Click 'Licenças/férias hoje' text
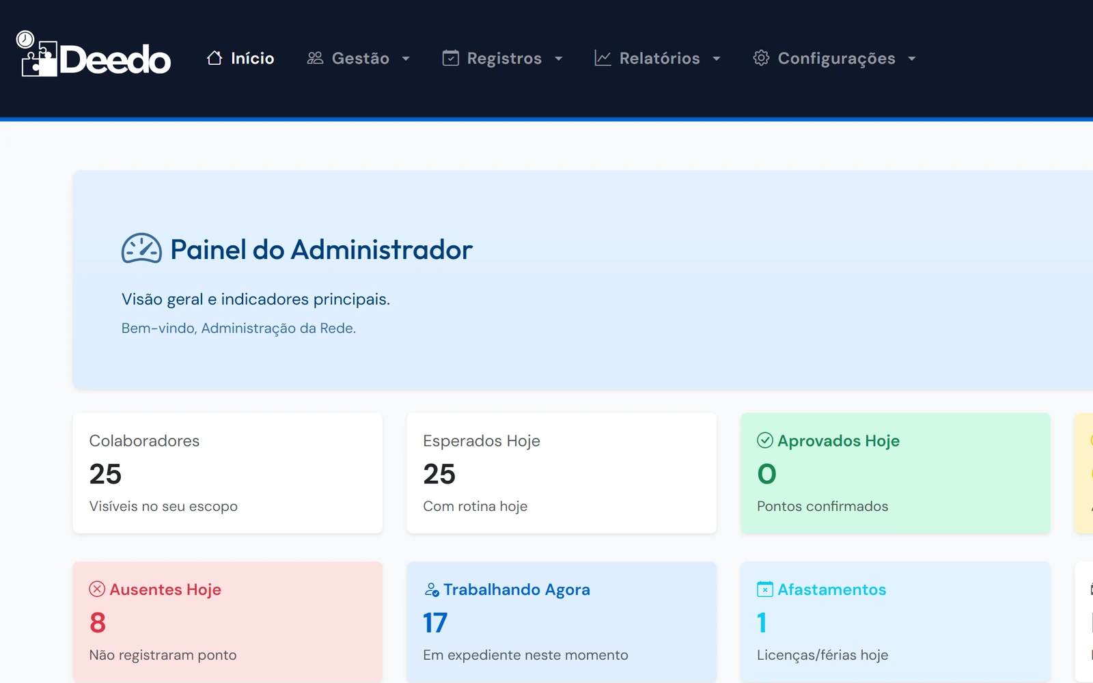This screenshot has width=1093, height=683. click(822, 655)
